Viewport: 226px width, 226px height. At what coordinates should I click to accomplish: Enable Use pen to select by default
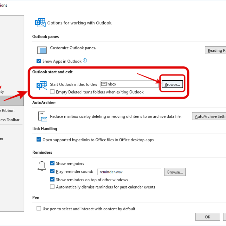click(x=39, y=208)
